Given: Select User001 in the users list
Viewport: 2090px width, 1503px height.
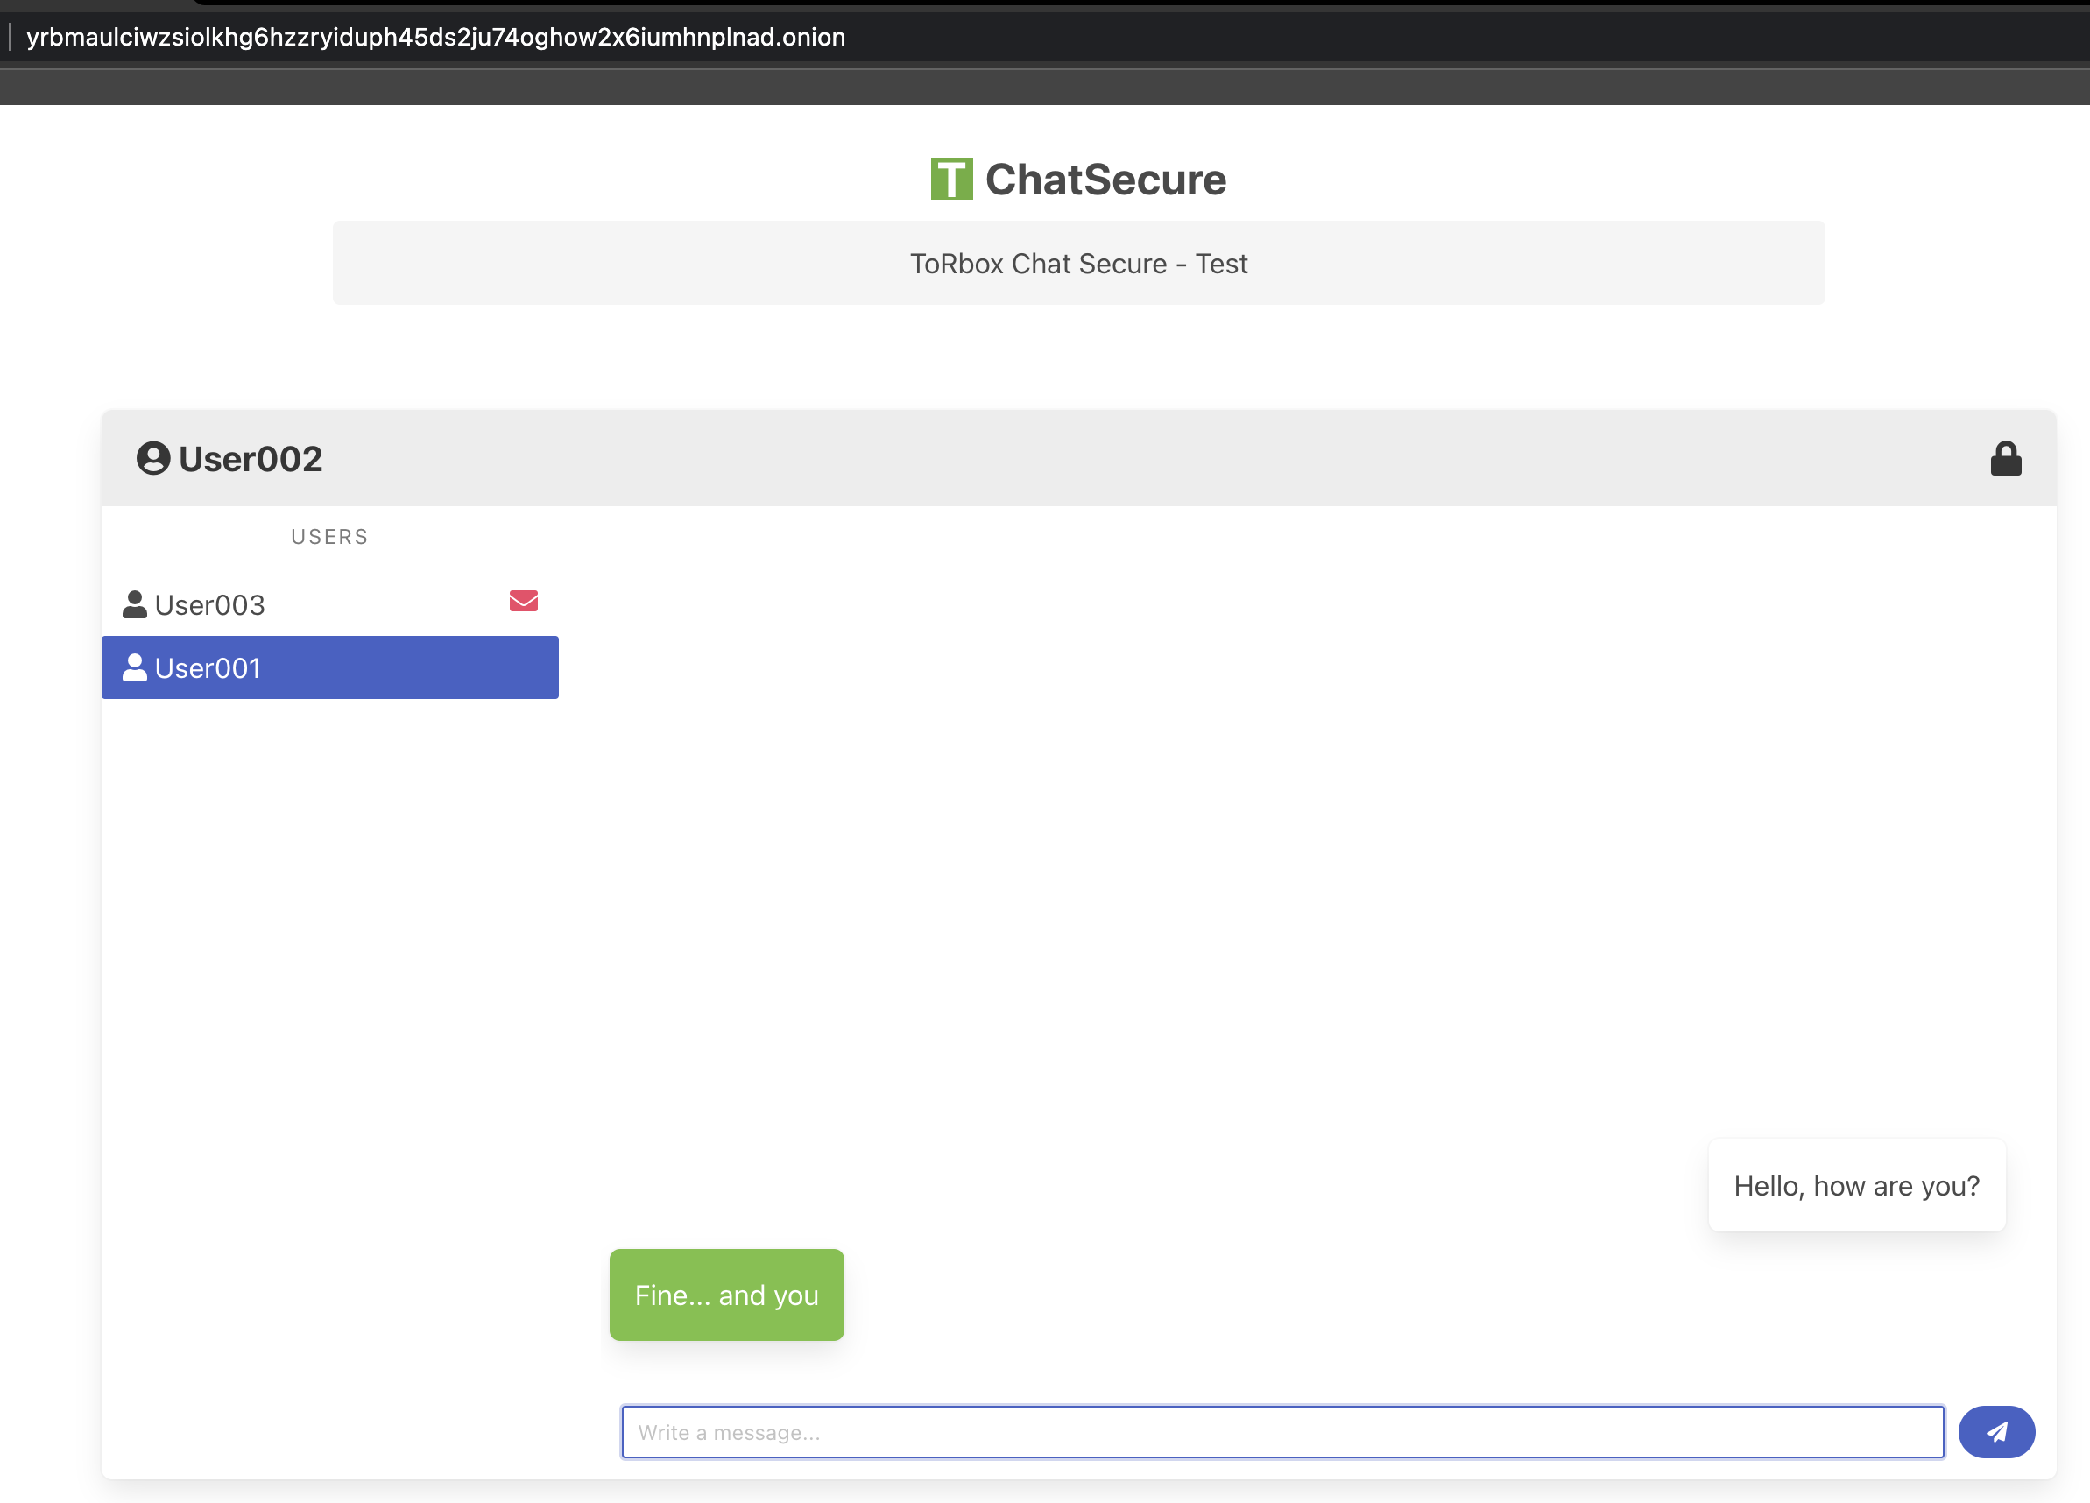Looking at the screenshot, I should coord(330,667).
